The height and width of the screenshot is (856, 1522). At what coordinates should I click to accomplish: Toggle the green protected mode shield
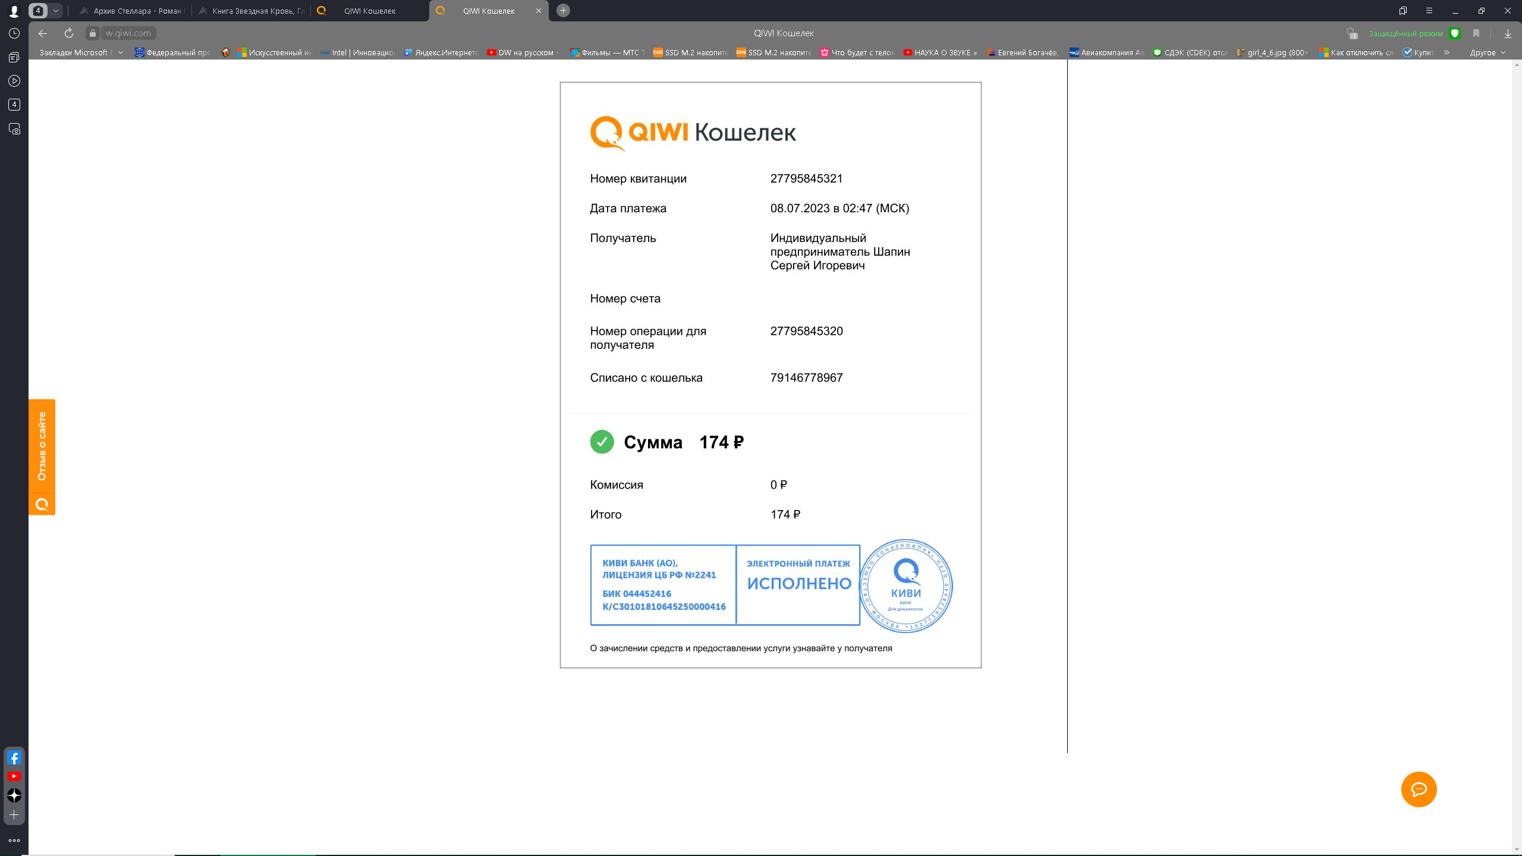click(x=1455, y=33)
